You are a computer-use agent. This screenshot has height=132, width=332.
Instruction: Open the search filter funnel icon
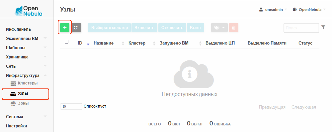[x=323, y=28]
